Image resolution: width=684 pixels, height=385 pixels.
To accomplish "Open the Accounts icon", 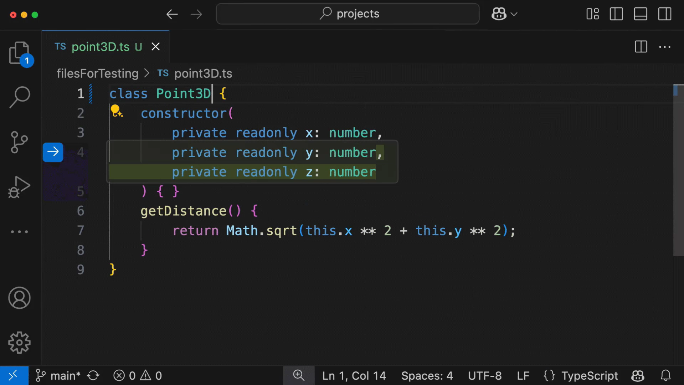I will pos(19,298).
